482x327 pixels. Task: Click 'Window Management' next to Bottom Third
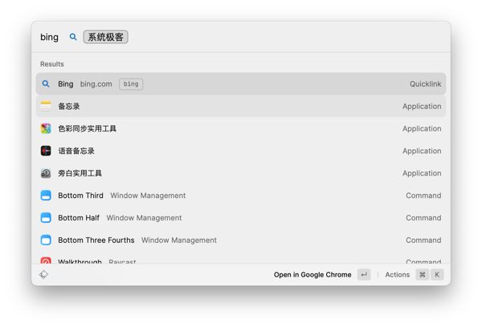point(148,196)
